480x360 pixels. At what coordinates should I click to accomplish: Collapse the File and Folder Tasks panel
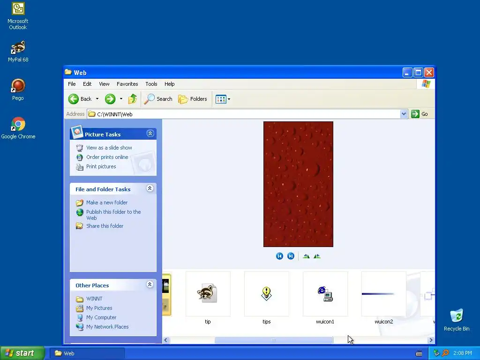pyautogui.click(x=150, y=188)
